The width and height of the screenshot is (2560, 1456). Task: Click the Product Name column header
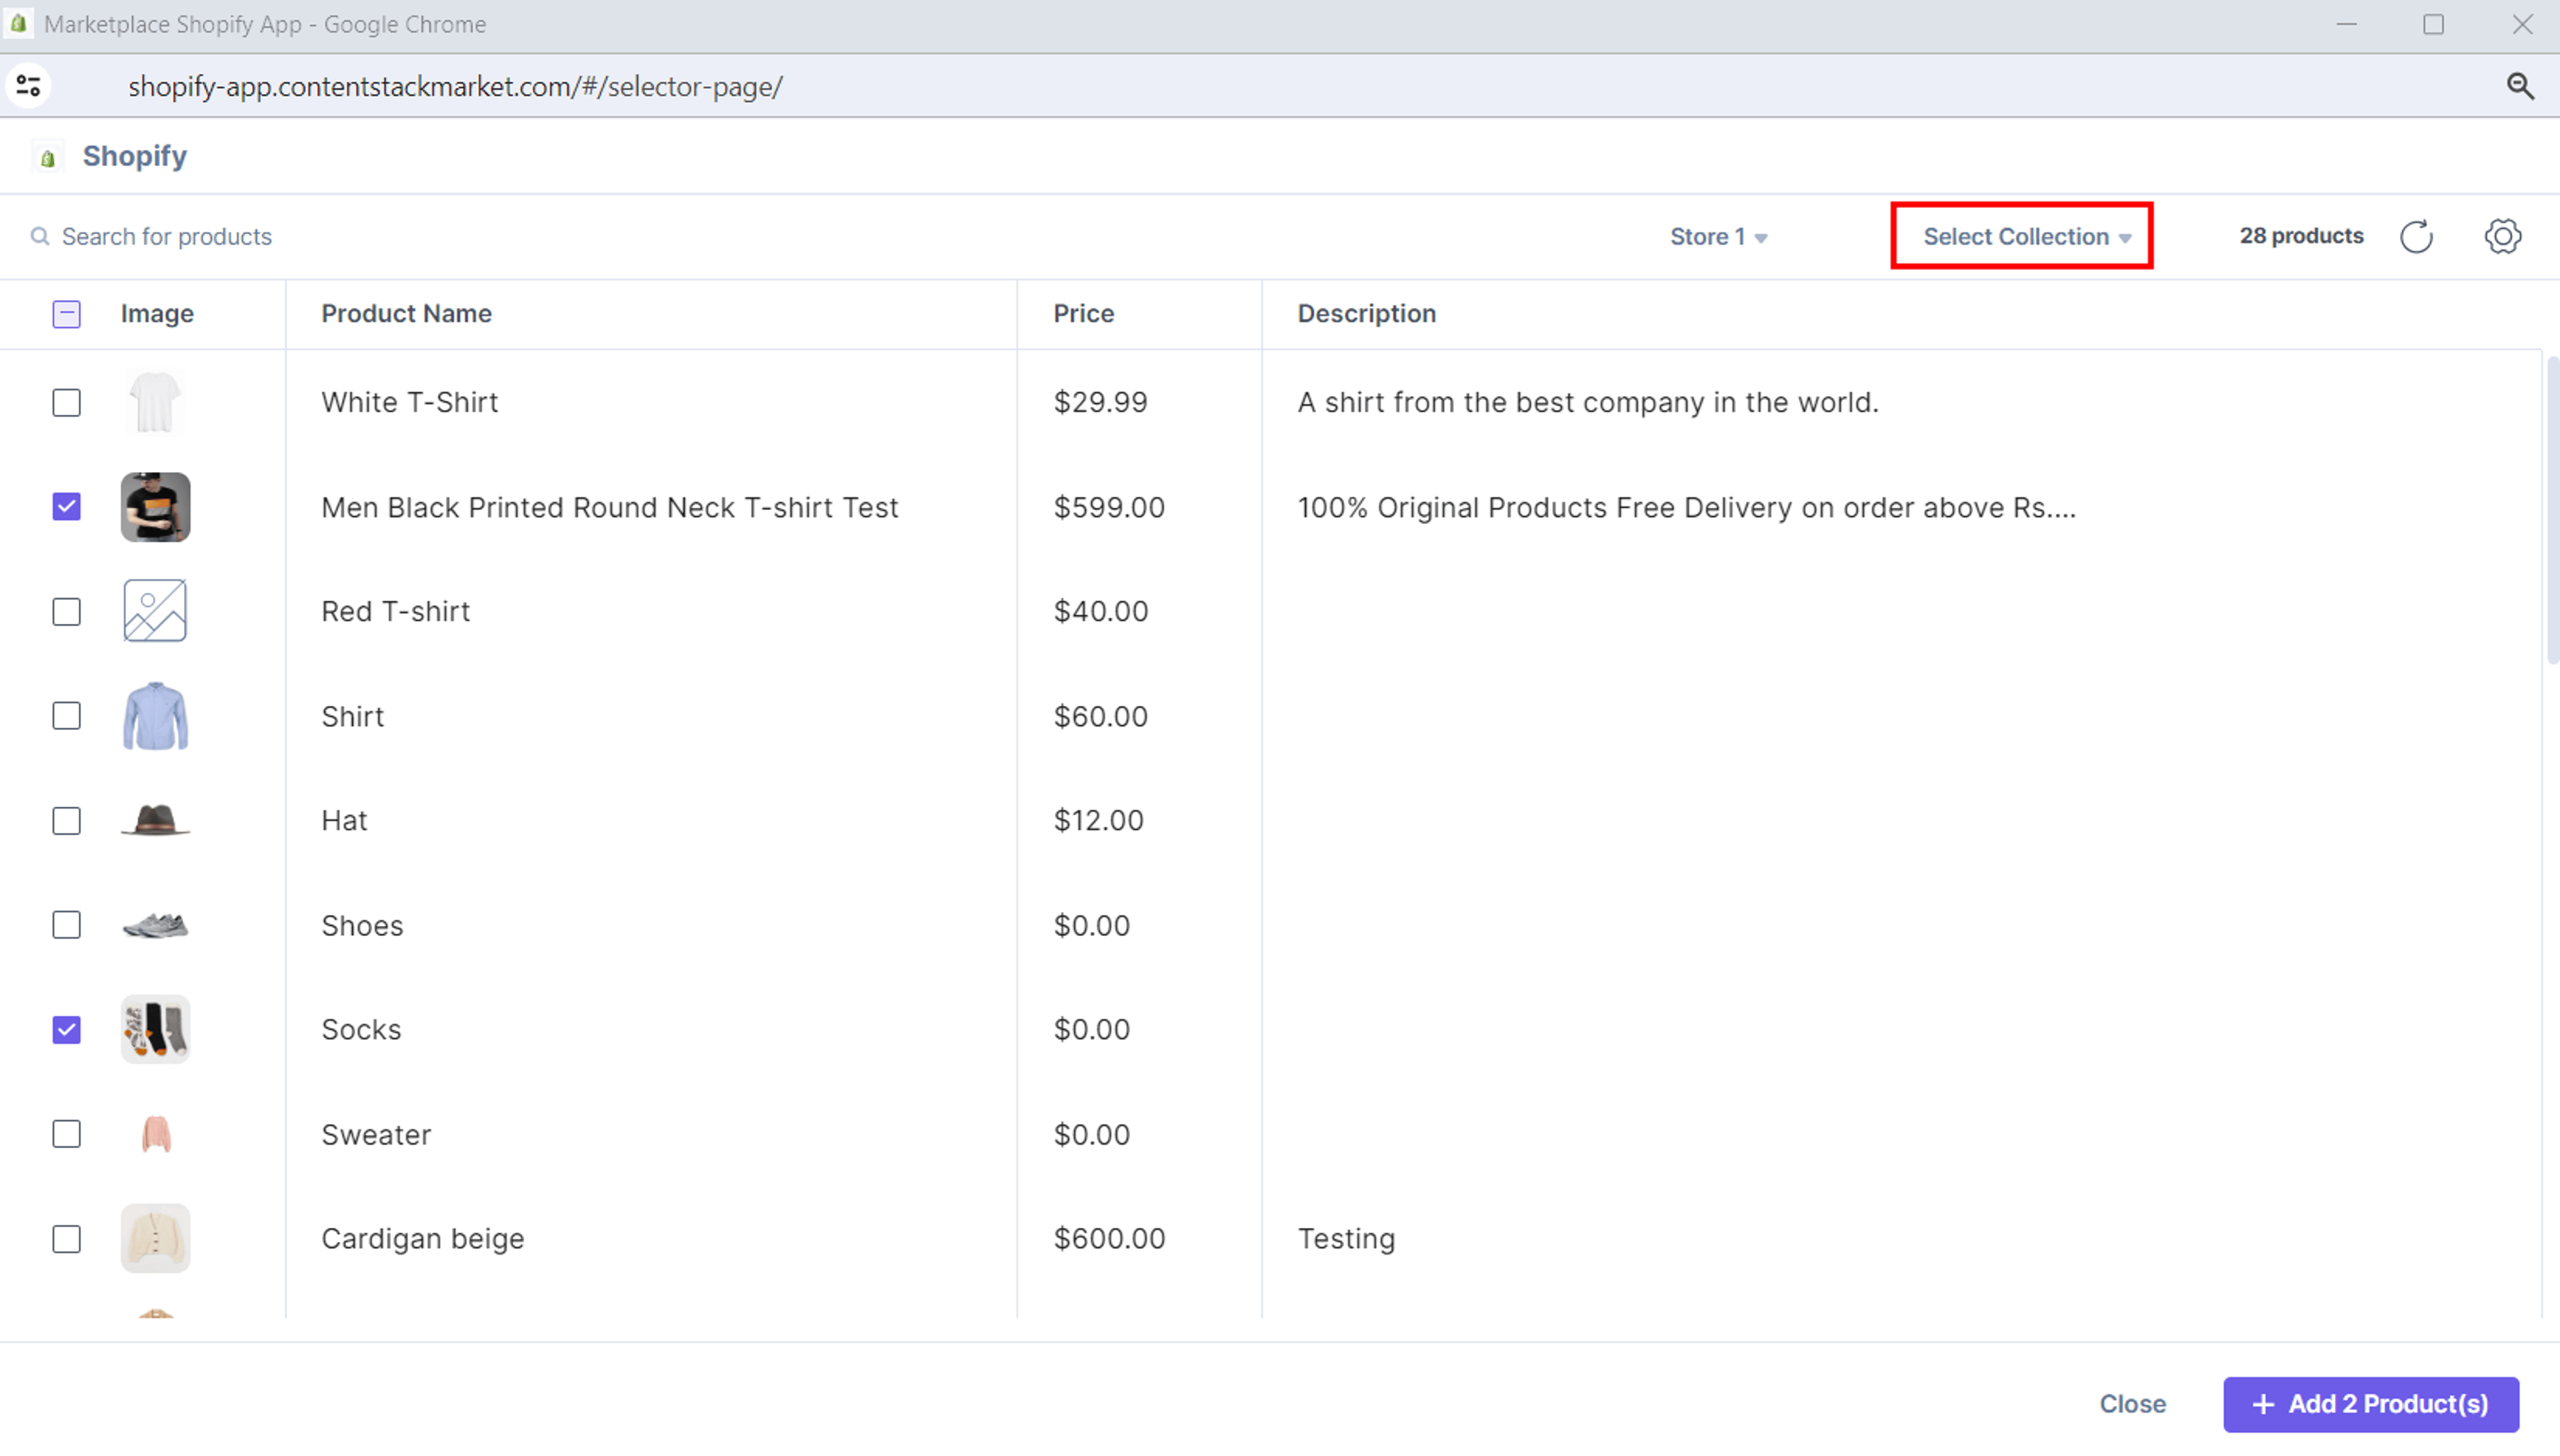point(406,314)
